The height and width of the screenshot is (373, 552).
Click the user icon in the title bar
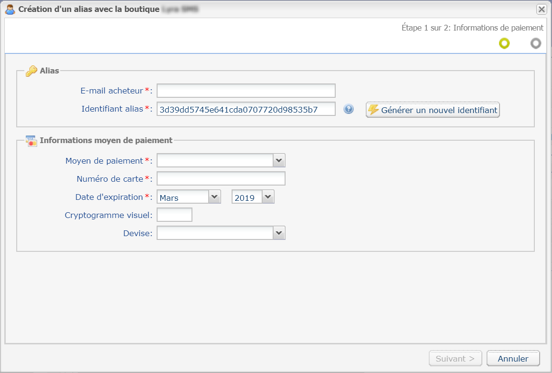(x=10, y=9)
